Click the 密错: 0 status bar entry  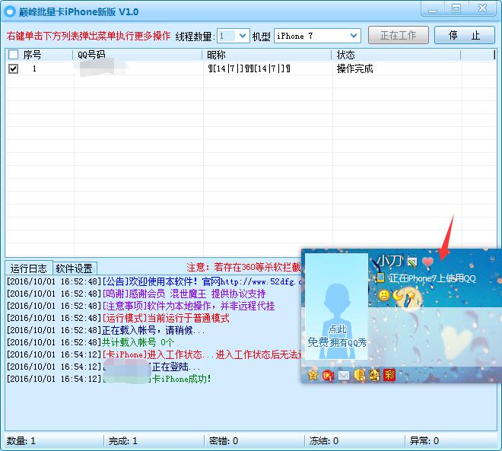tap(224, 441)
